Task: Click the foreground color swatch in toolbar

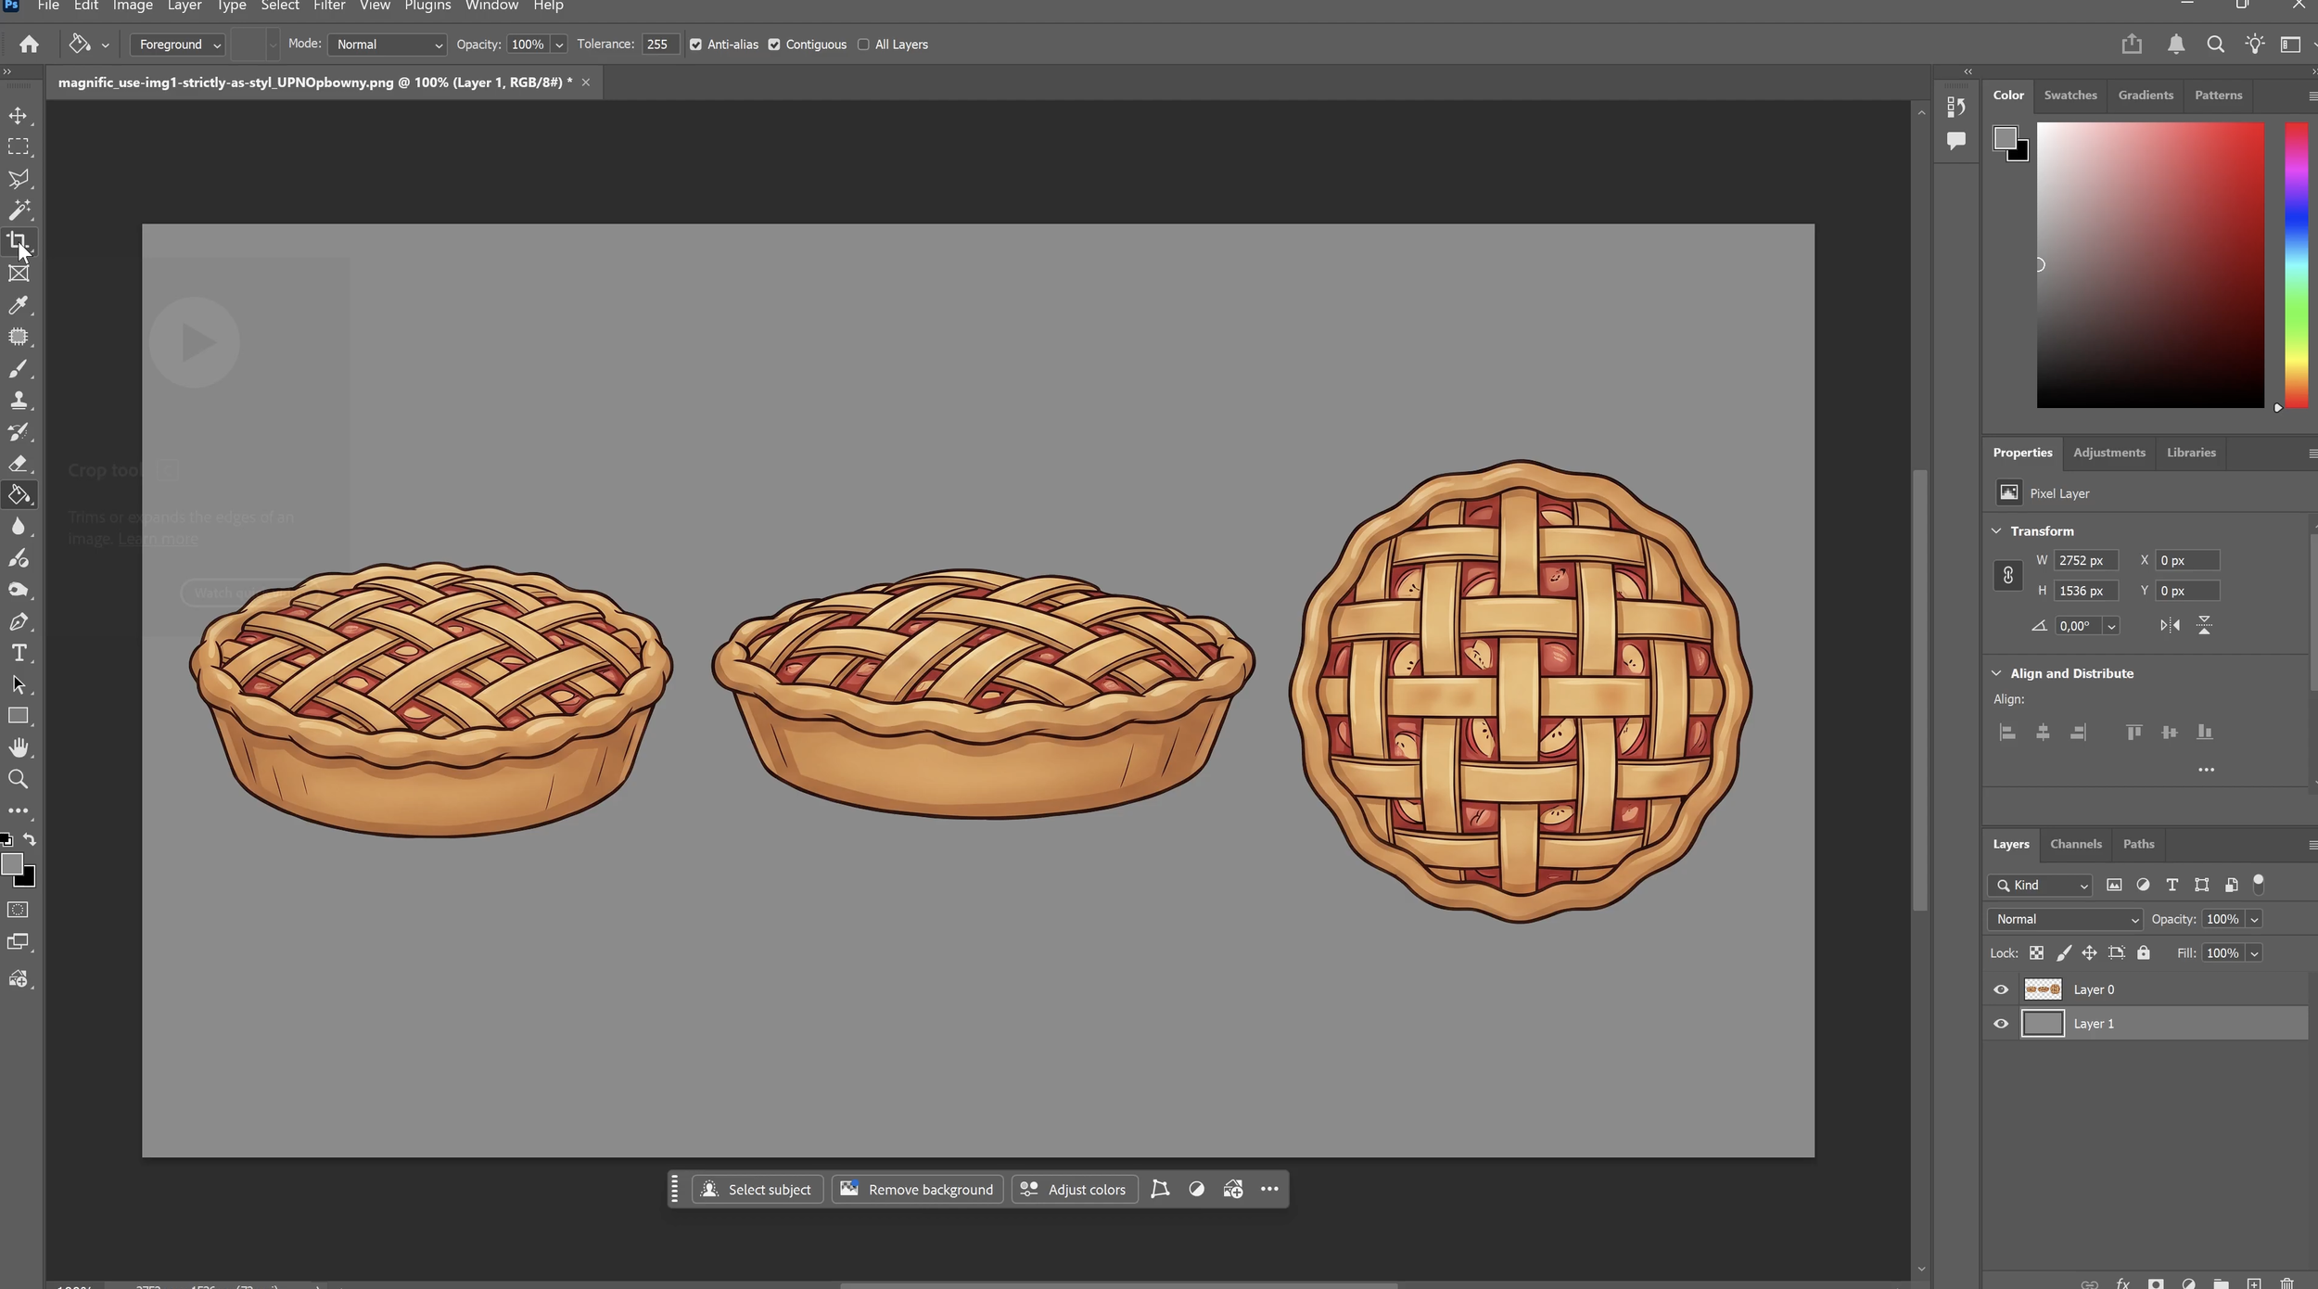Action: [x=12, y=864]
